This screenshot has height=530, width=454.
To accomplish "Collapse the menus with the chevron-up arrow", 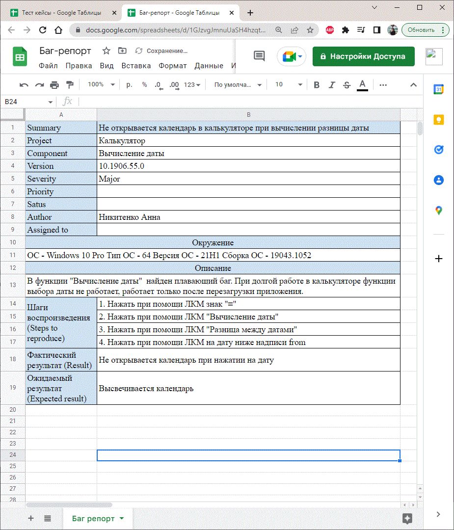I will [413, 85].
